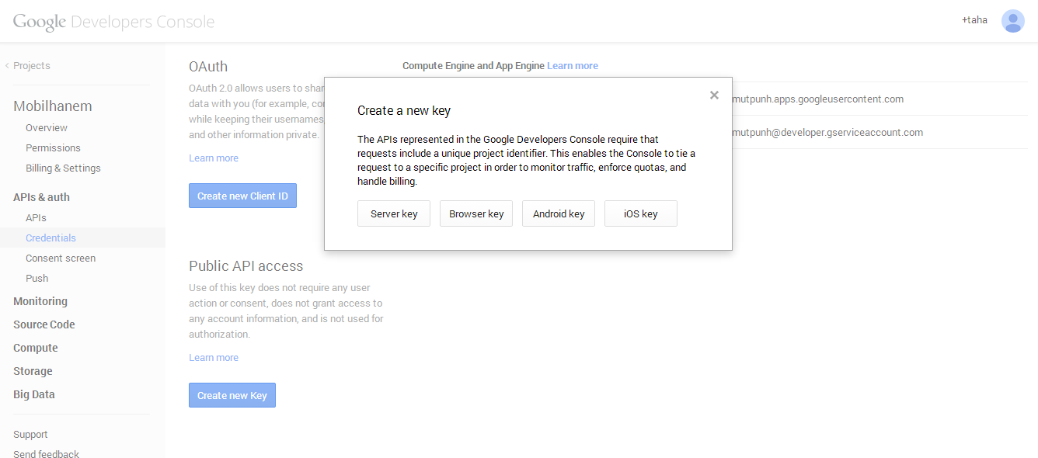
Task: Open the Compute Engine Learn more link
Action: [573, 66]
